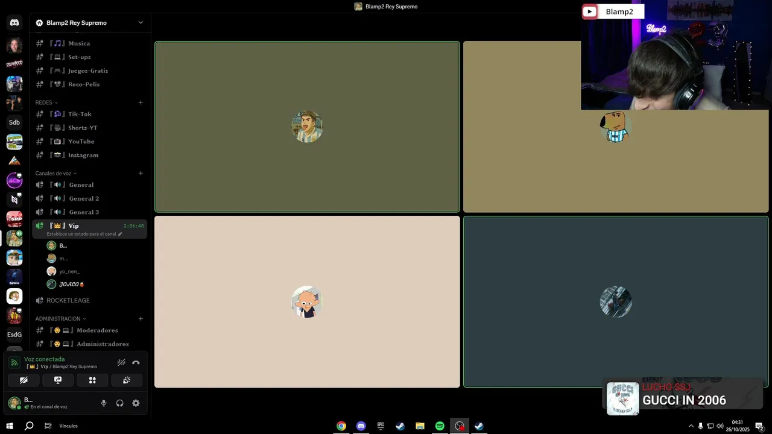772x434 pixels.
Task: Share your screen in voice channel
Action: (x=58, y=380)
